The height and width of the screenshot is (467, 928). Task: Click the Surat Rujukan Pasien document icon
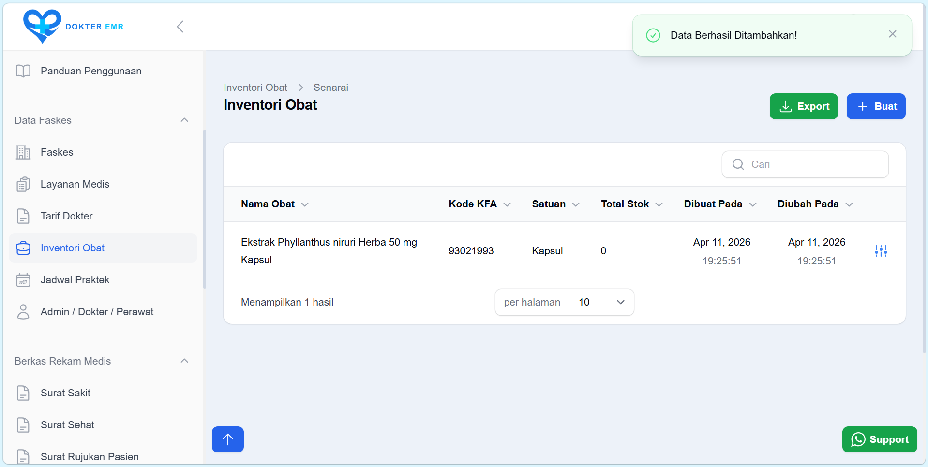coord(23,456)
